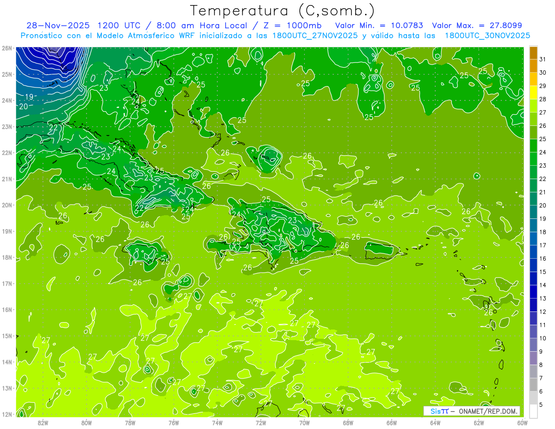Viewport: 555px width, 429px height.
Task: Click the 24N latitude axis label
Action: 6,100
